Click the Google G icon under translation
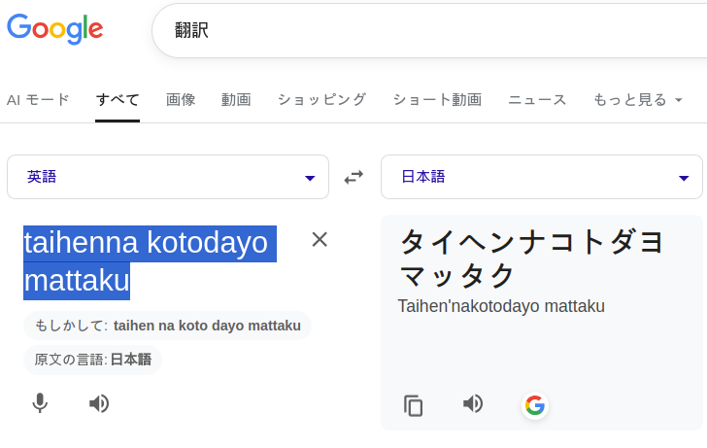 click(x=534, y=405)
